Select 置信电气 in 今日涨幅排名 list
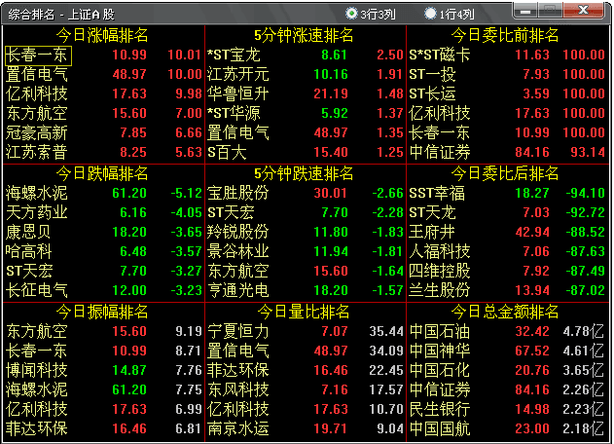Viewport: 614px width, 444px height. tap(104, 74)
